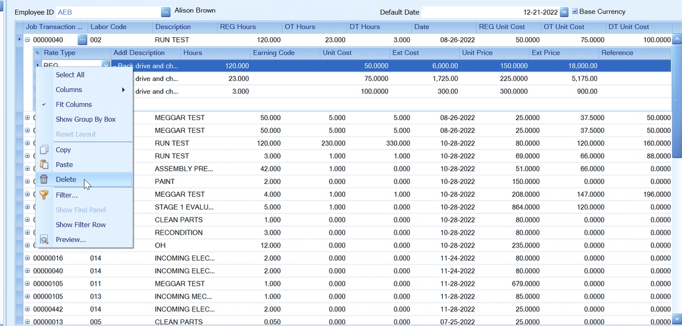Click the Paste clipboard icon in context menu

(x=44, y=165)
